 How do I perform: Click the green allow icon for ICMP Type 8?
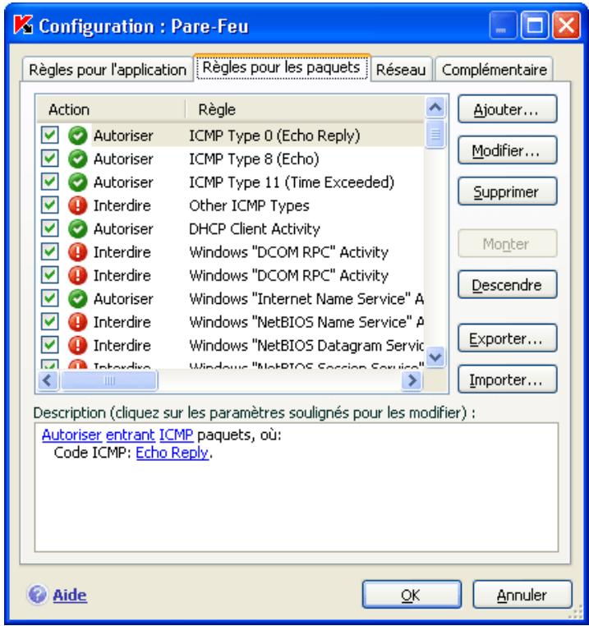(x=77, y=159)
